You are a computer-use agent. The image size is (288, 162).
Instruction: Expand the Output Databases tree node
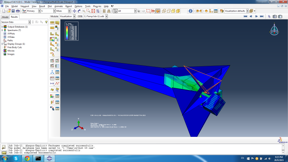click(2, 27)
